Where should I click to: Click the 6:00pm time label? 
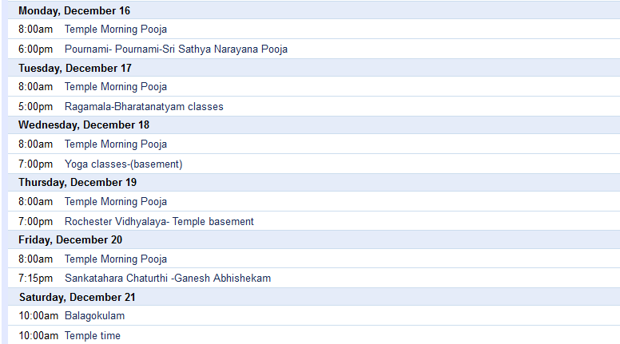36,49
